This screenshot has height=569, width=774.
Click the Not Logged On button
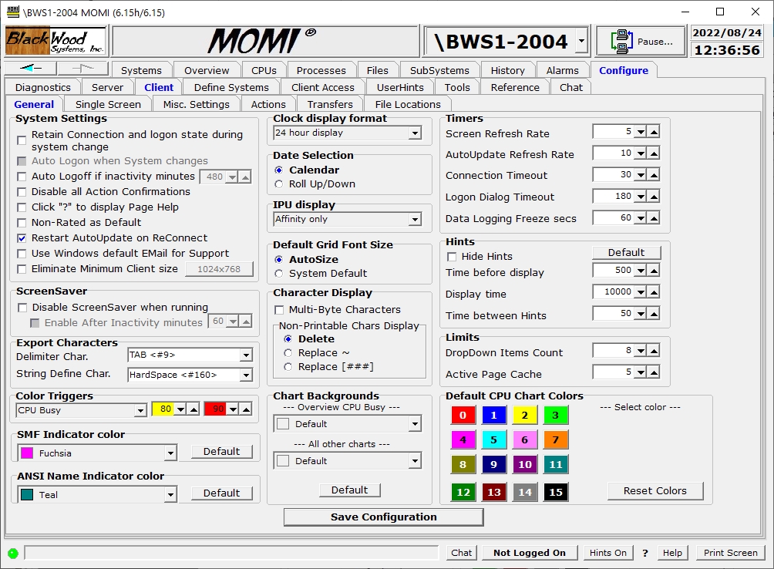point(530,553)
